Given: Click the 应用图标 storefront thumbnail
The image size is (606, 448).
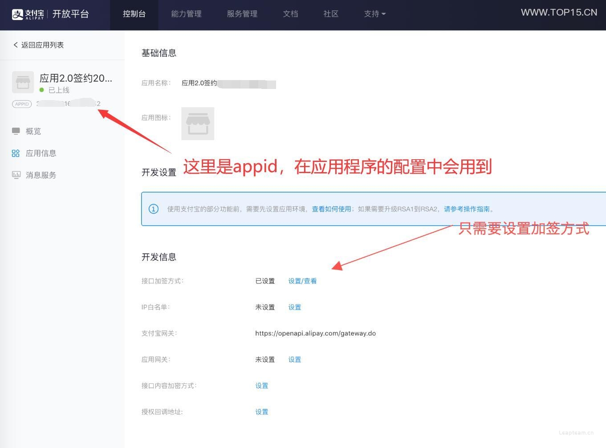Looking at the screenshot, I should point(198,124).
